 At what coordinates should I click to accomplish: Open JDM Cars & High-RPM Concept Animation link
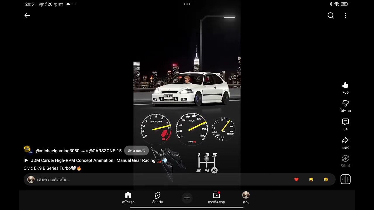(x=96, y=160)
